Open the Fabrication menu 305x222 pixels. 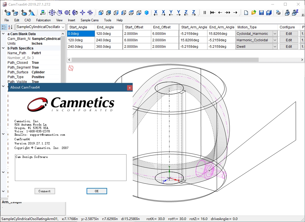click(x=43, y=20)
